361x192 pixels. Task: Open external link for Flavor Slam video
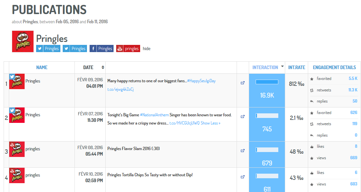tap(243, 151)
